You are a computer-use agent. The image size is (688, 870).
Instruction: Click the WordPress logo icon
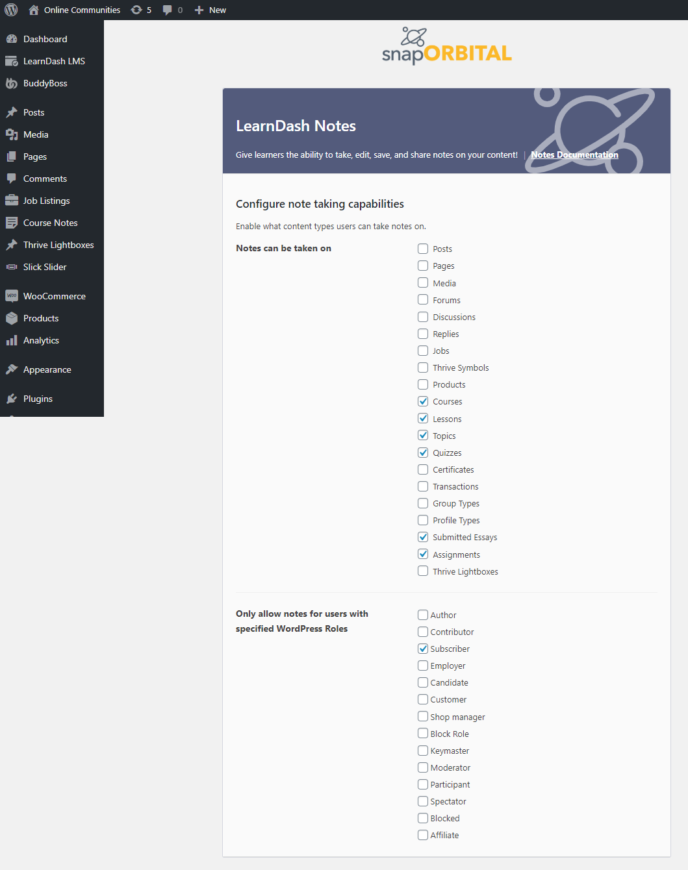[x=11, y=10]
